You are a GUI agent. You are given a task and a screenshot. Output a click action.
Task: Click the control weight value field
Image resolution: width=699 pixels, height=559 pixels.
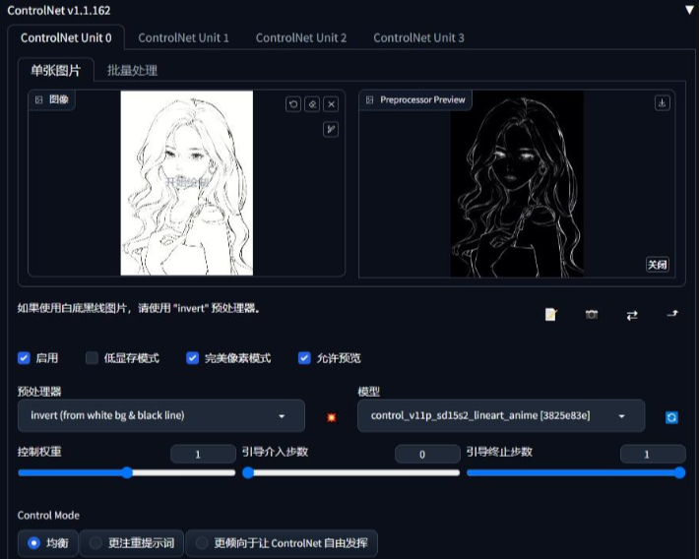(x=203, y=455)
